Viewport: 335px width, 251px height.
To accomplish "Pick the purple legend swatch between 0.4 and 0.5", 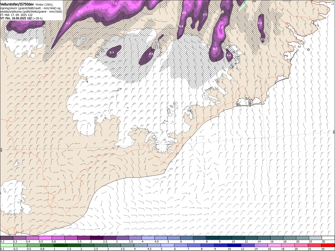I will click(x=32, y=238).
